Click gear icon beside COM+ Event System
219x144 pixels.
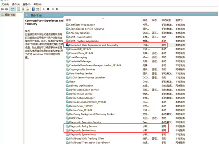pyautogui.click(x=67, y=37)
